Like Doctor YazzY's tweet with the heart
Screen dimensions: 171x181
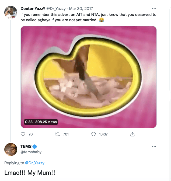94,134
